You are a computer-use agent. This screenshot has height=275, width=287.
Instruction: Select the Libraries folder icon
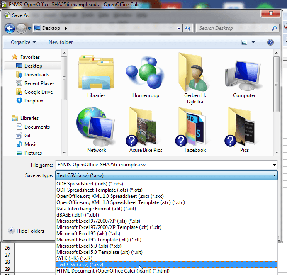[x=96, y=77]
